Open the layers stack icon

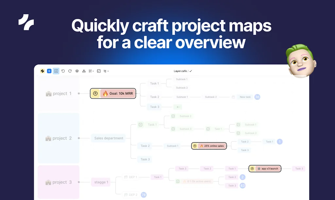pos(77,71)
